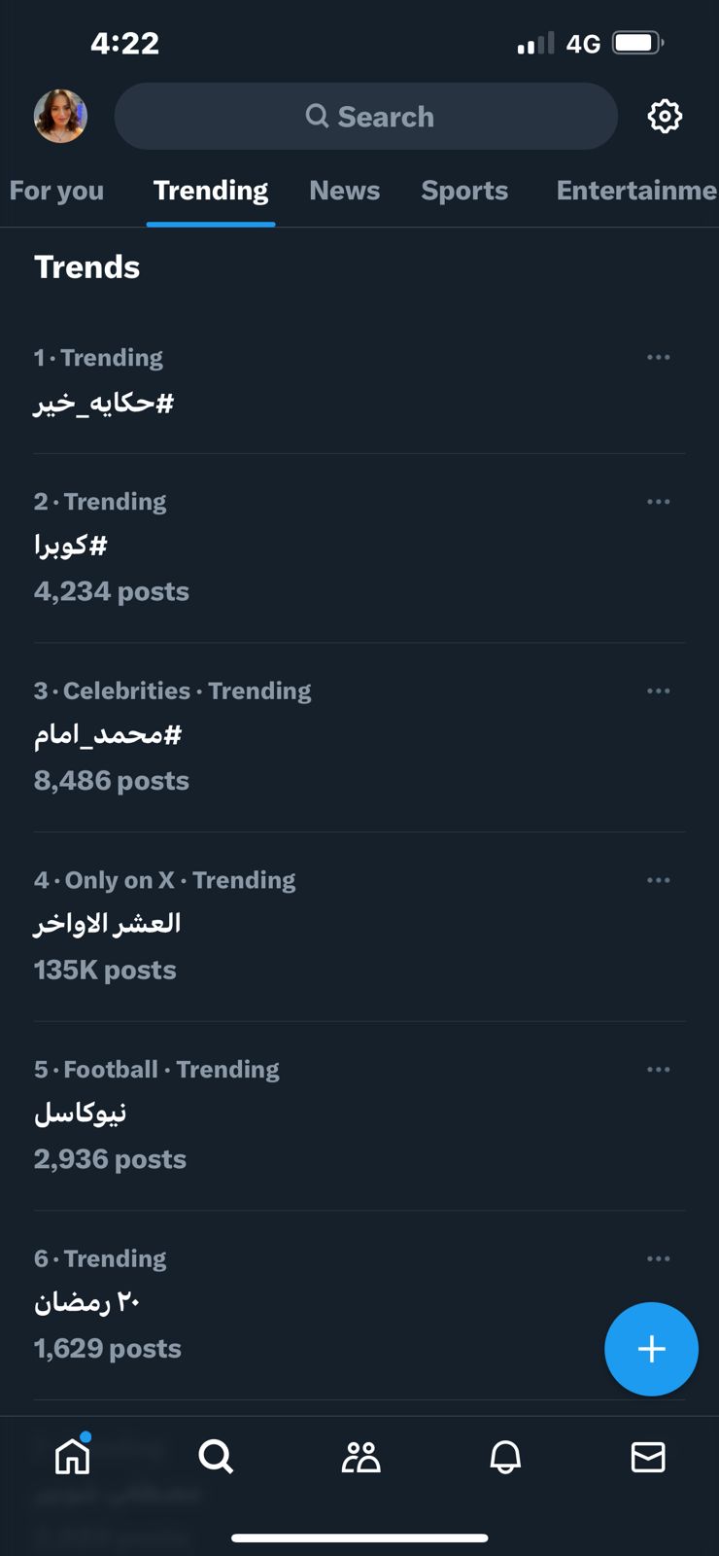Open the ٢٠ رمضان trending topic

coord(87,1303)
